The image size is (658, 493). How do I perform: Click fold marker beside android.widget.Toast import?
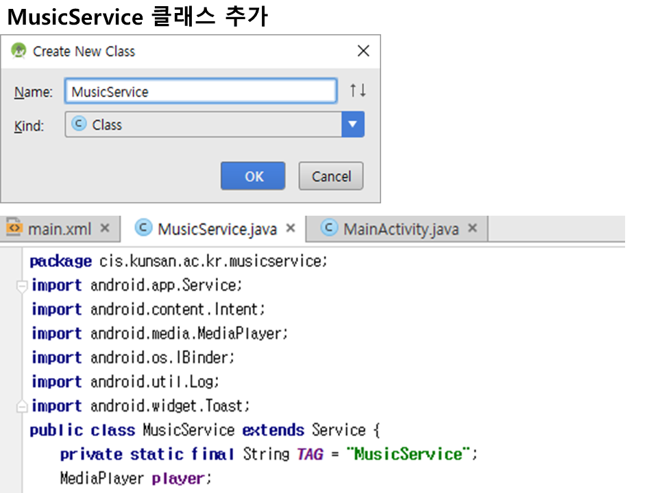pyautogui.click(x=22, y=406)
